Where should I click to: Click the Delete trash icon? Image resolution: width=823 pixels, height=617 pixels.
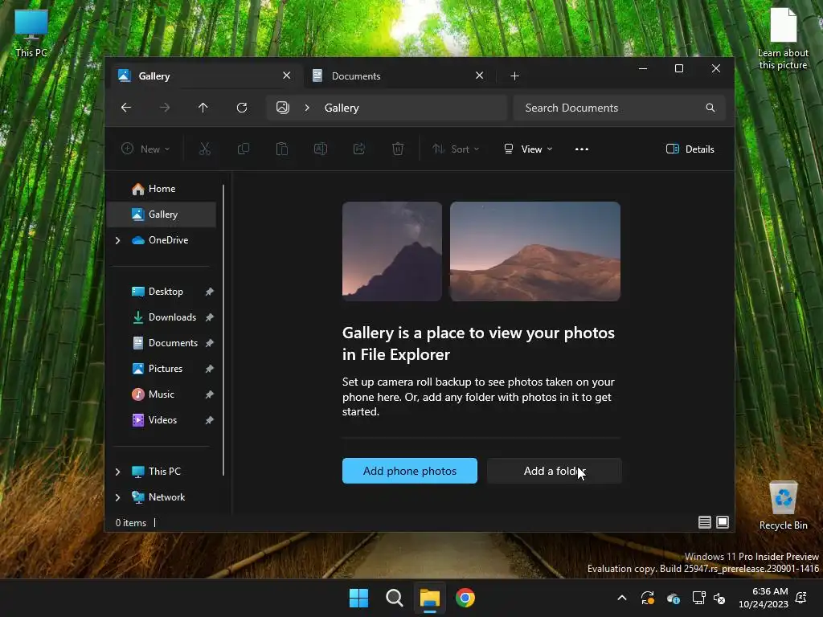pyautogui.click(x=398, y=149)
